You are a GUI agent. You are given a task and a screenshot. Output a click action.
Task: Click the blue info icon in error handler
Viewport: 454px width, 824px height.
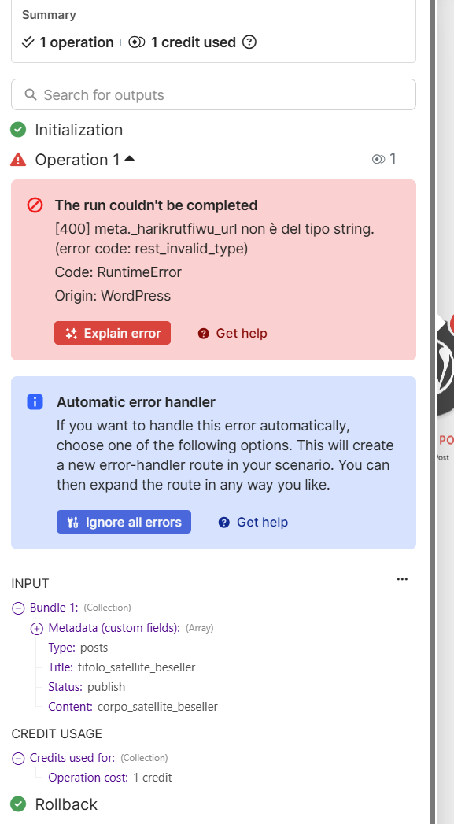point(35,402)
